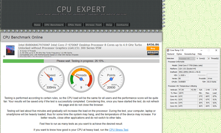Open the Help menu in Core Temp
The height and width of the screenshot is (133, 221).
point(199,54)
